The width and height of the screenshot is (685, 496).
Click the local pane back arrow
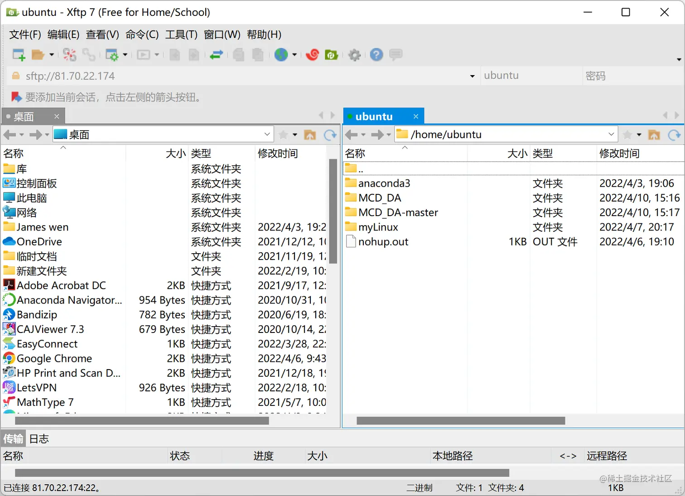tap(10, 135)
